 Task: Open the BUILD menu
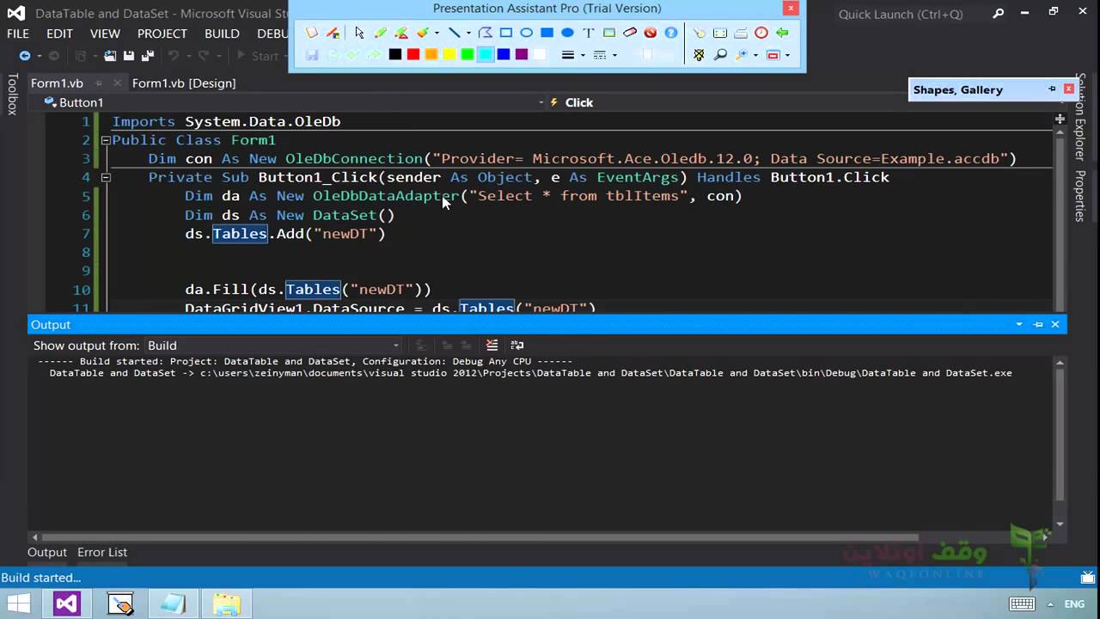point(222,34)
